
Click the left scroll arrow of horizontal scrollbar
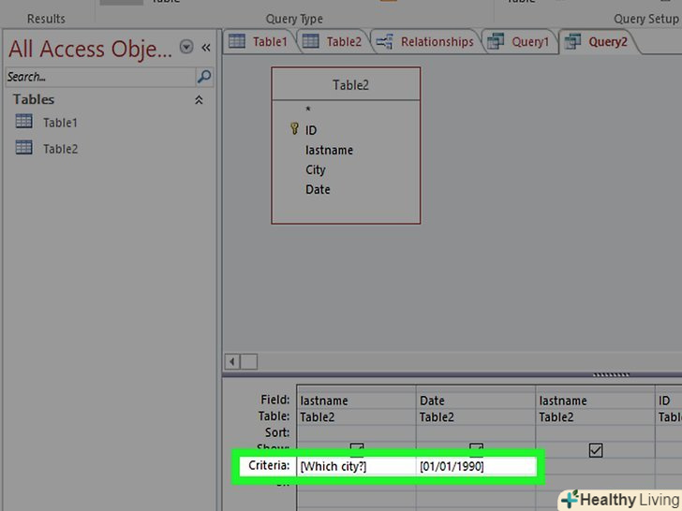coord(234,361)
